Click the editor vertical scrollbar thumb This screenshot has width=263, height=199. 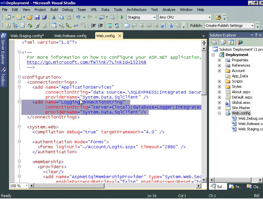(x=204, y=73)
